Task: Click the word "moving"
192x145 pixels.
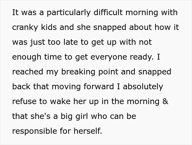Action: click(66, 87)
